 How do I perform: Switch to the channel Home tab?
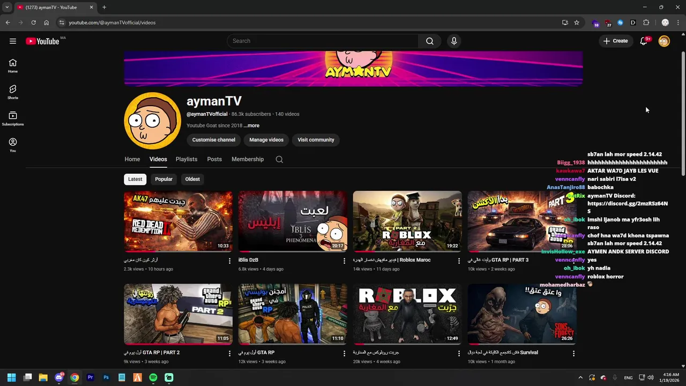[x=132, y=159]
